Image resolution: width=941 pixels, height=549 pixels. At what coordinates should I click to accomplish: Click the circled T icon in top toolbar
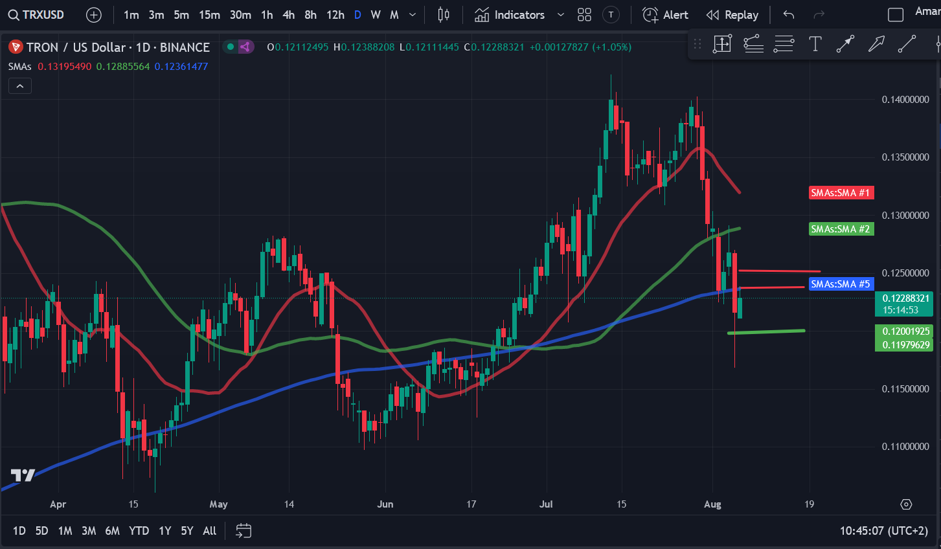point(611,15)
